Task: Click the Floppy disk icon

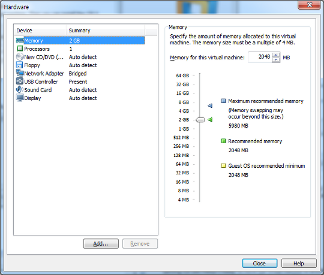Action: pyautogui.click(x=19, y=65)
